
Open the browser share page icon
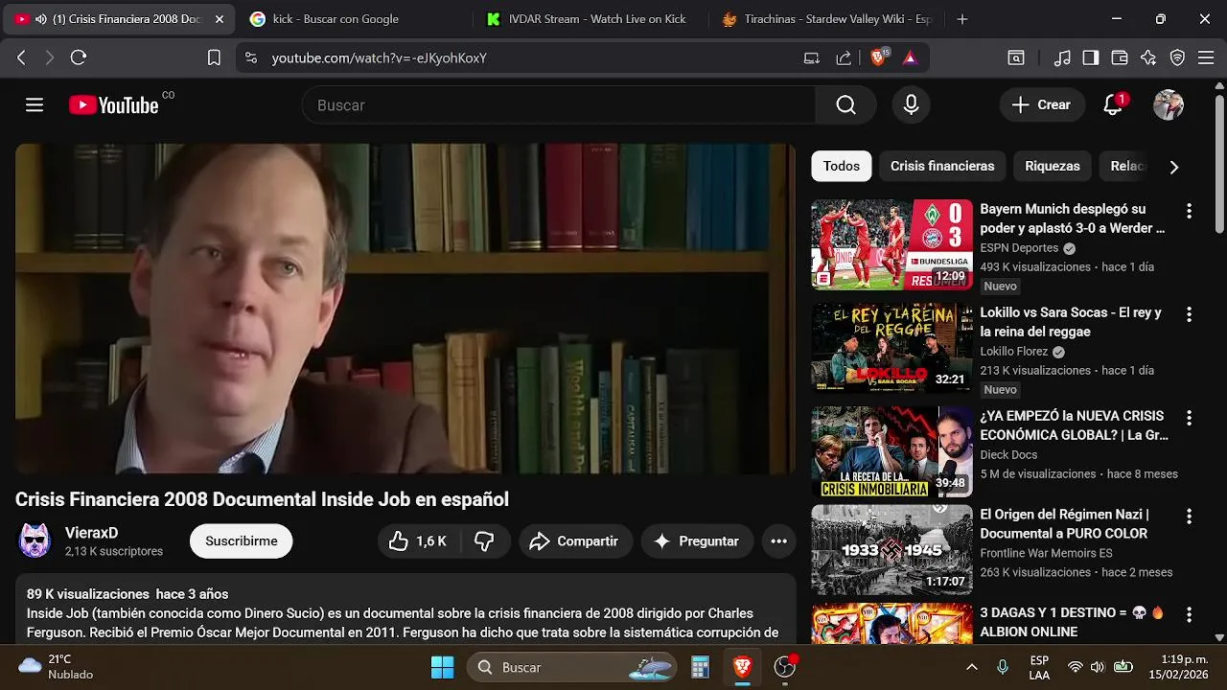pyautogui.click(x=844, y=57)
